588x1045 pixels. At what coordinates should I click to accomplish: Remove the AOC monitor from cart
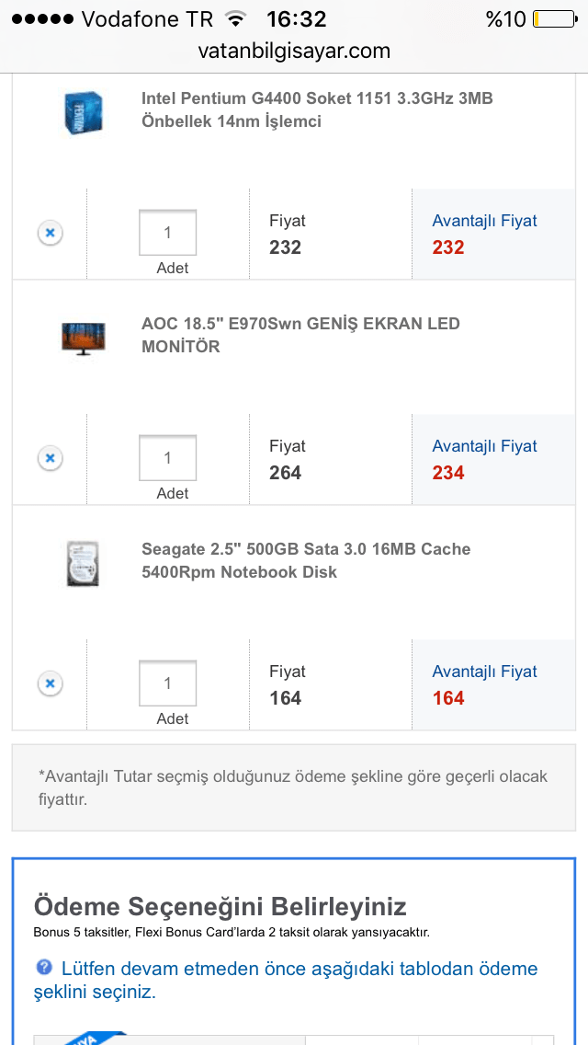click(51, 458)
